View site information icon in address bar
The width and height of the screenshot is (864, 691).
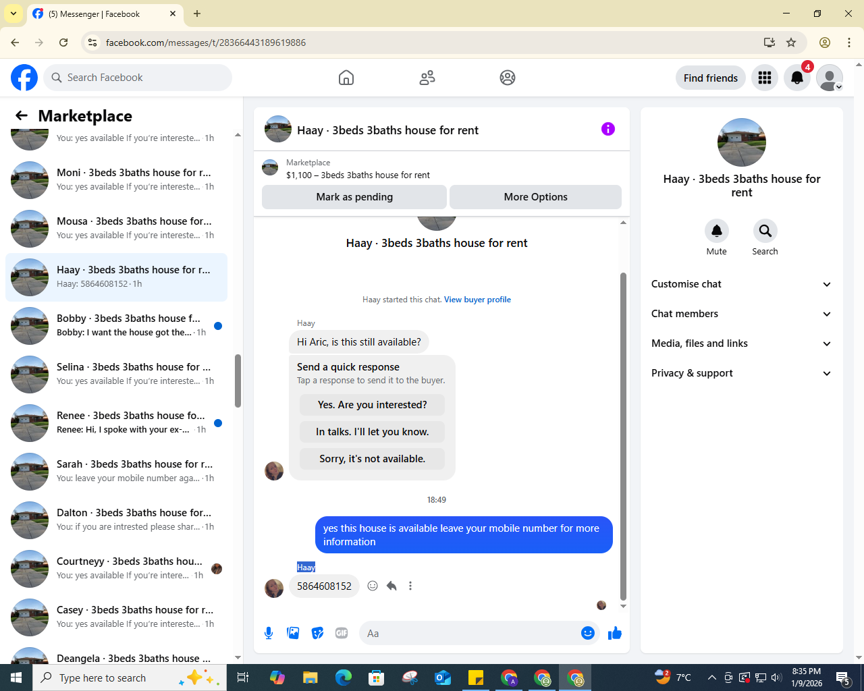click(93, 43)
